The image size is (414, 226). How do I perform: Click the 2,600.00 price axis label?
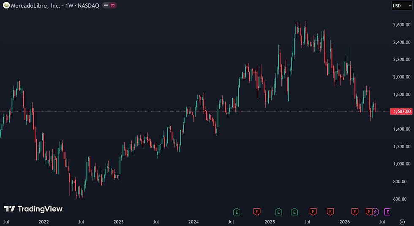[x=402, y=25]
